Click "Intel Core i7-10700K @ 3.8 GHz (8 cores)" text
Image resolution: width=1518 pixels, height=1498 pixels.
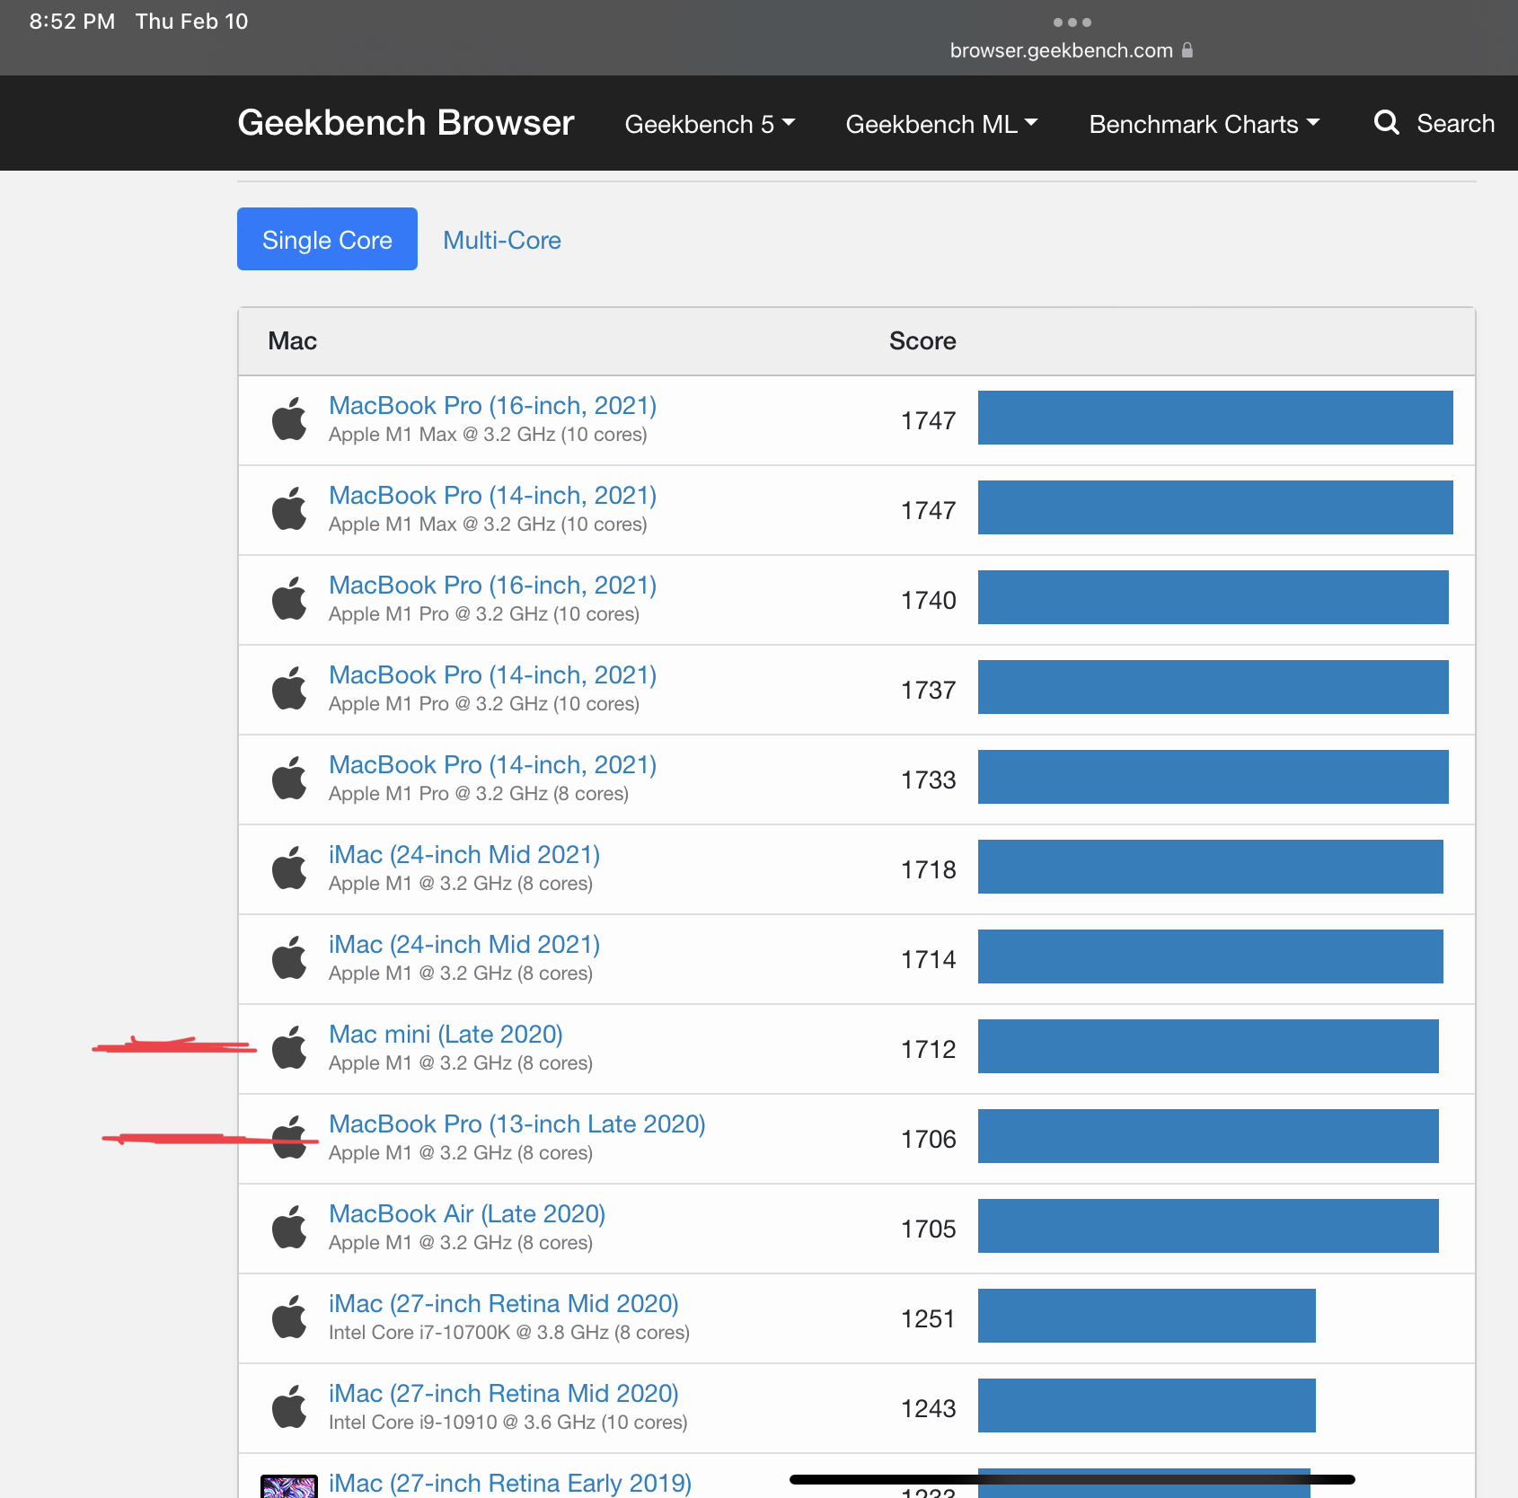point(509,1333)
